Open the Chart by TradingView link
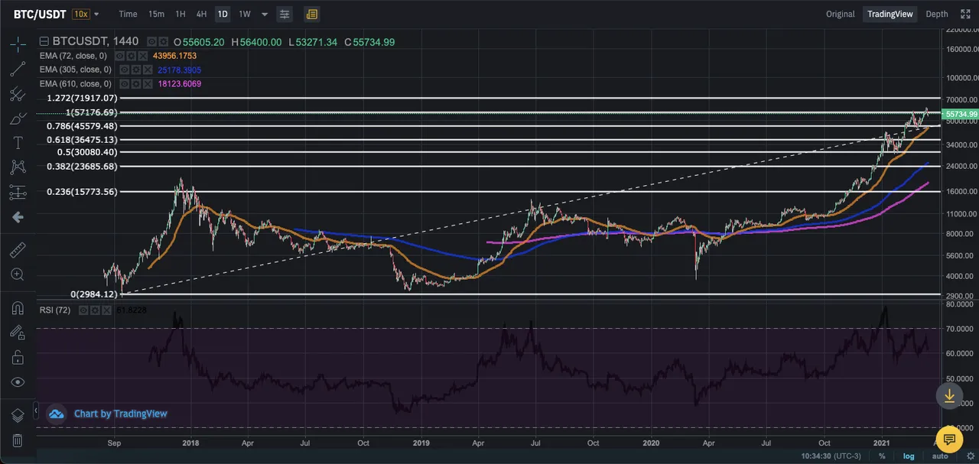This screenshot has width=979, height=464. (120, 414)
